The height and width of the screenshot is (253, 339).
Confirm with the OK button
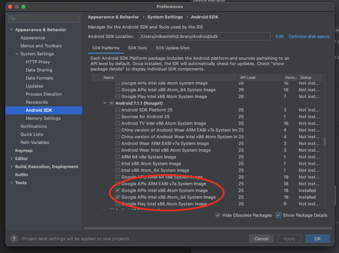click(x=318, y=239)
